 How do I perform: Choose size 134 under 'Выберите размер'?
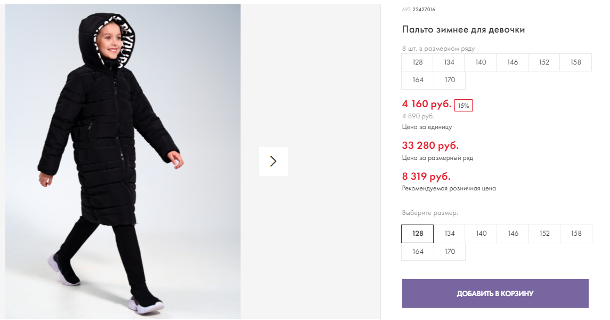pos(450,234)
